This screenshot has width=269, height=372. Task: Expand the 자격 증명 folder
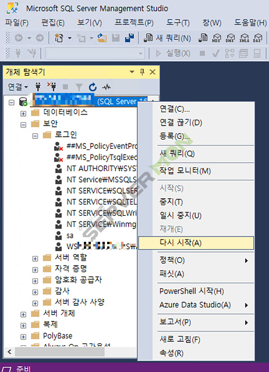(35, 270)
